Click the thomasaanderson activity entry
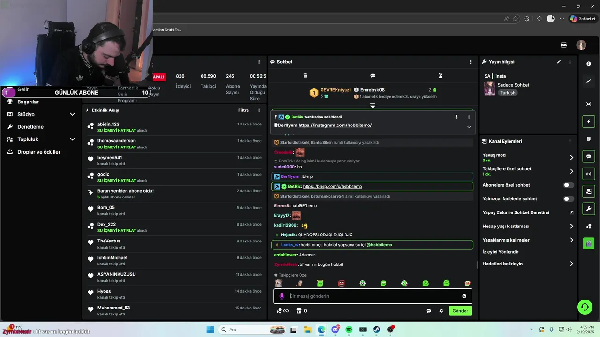 [175, 144]
